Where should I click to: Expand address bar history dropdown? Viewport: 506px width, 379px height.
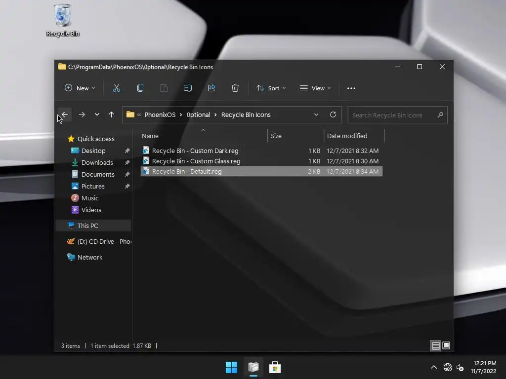316,114
